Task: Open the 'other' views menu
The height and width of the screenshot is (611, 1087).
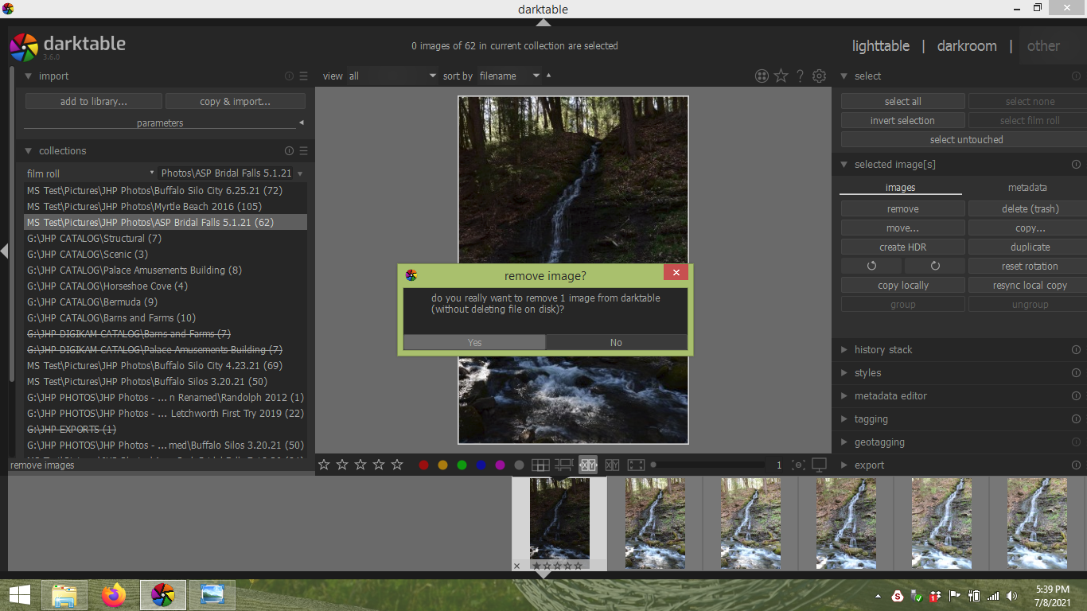Action: [x=1043, y=46]
